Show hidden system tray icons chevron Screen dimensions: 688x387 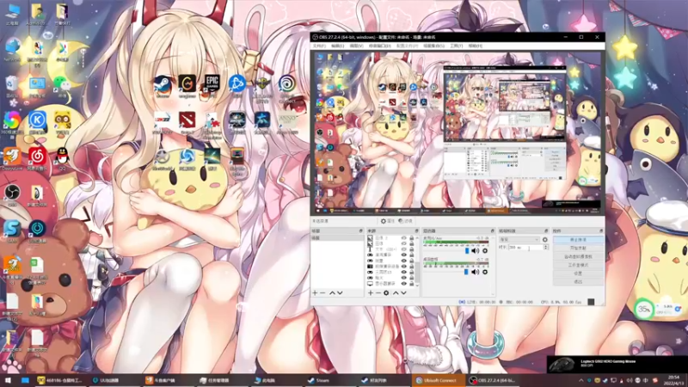coord(581,380)
